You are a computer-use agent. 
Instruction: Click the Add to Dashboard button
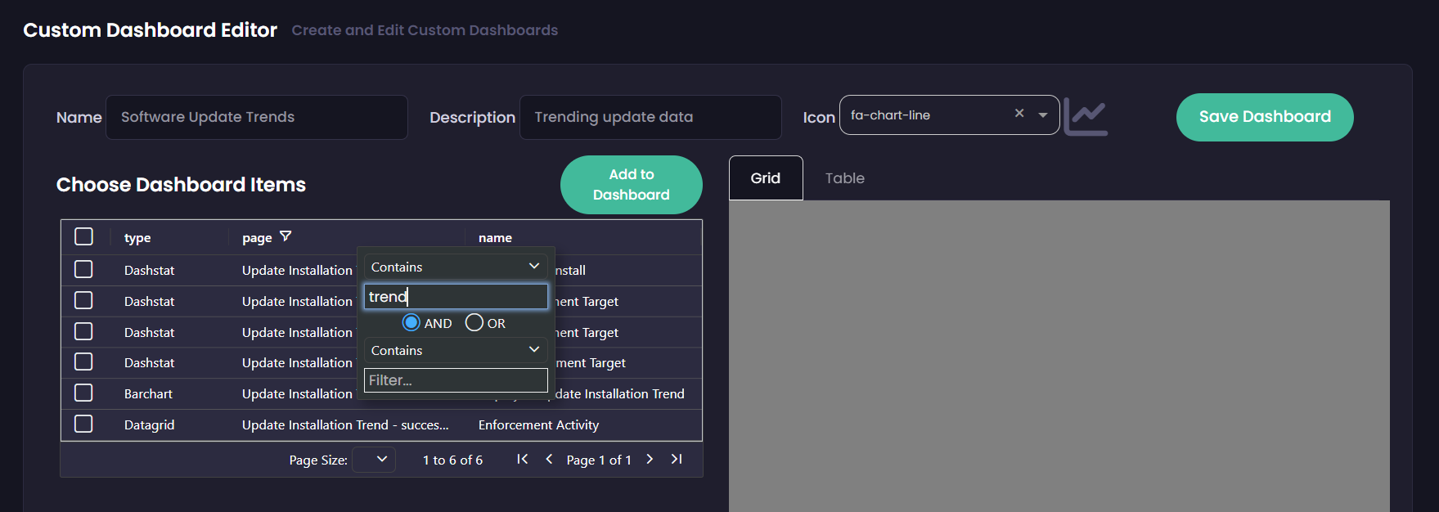[631, 185]
